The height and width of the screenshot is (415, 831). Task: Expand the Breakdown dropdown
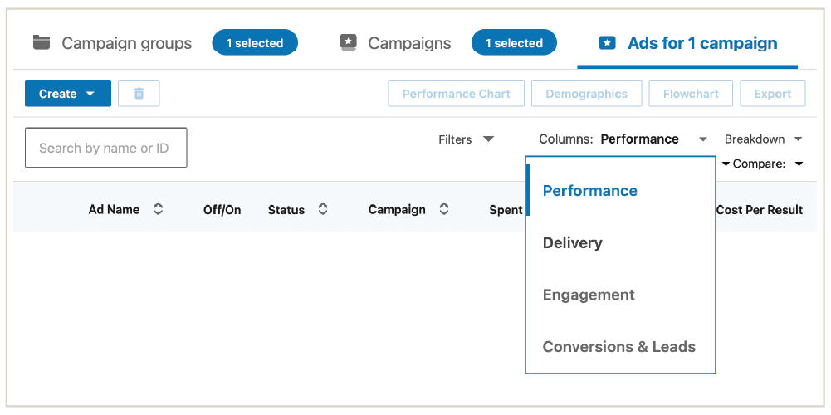[x=763, y=139]
